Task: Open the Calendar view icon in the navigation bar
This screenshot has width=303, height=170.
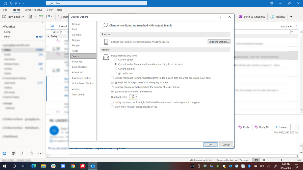Action: point(14,153)
